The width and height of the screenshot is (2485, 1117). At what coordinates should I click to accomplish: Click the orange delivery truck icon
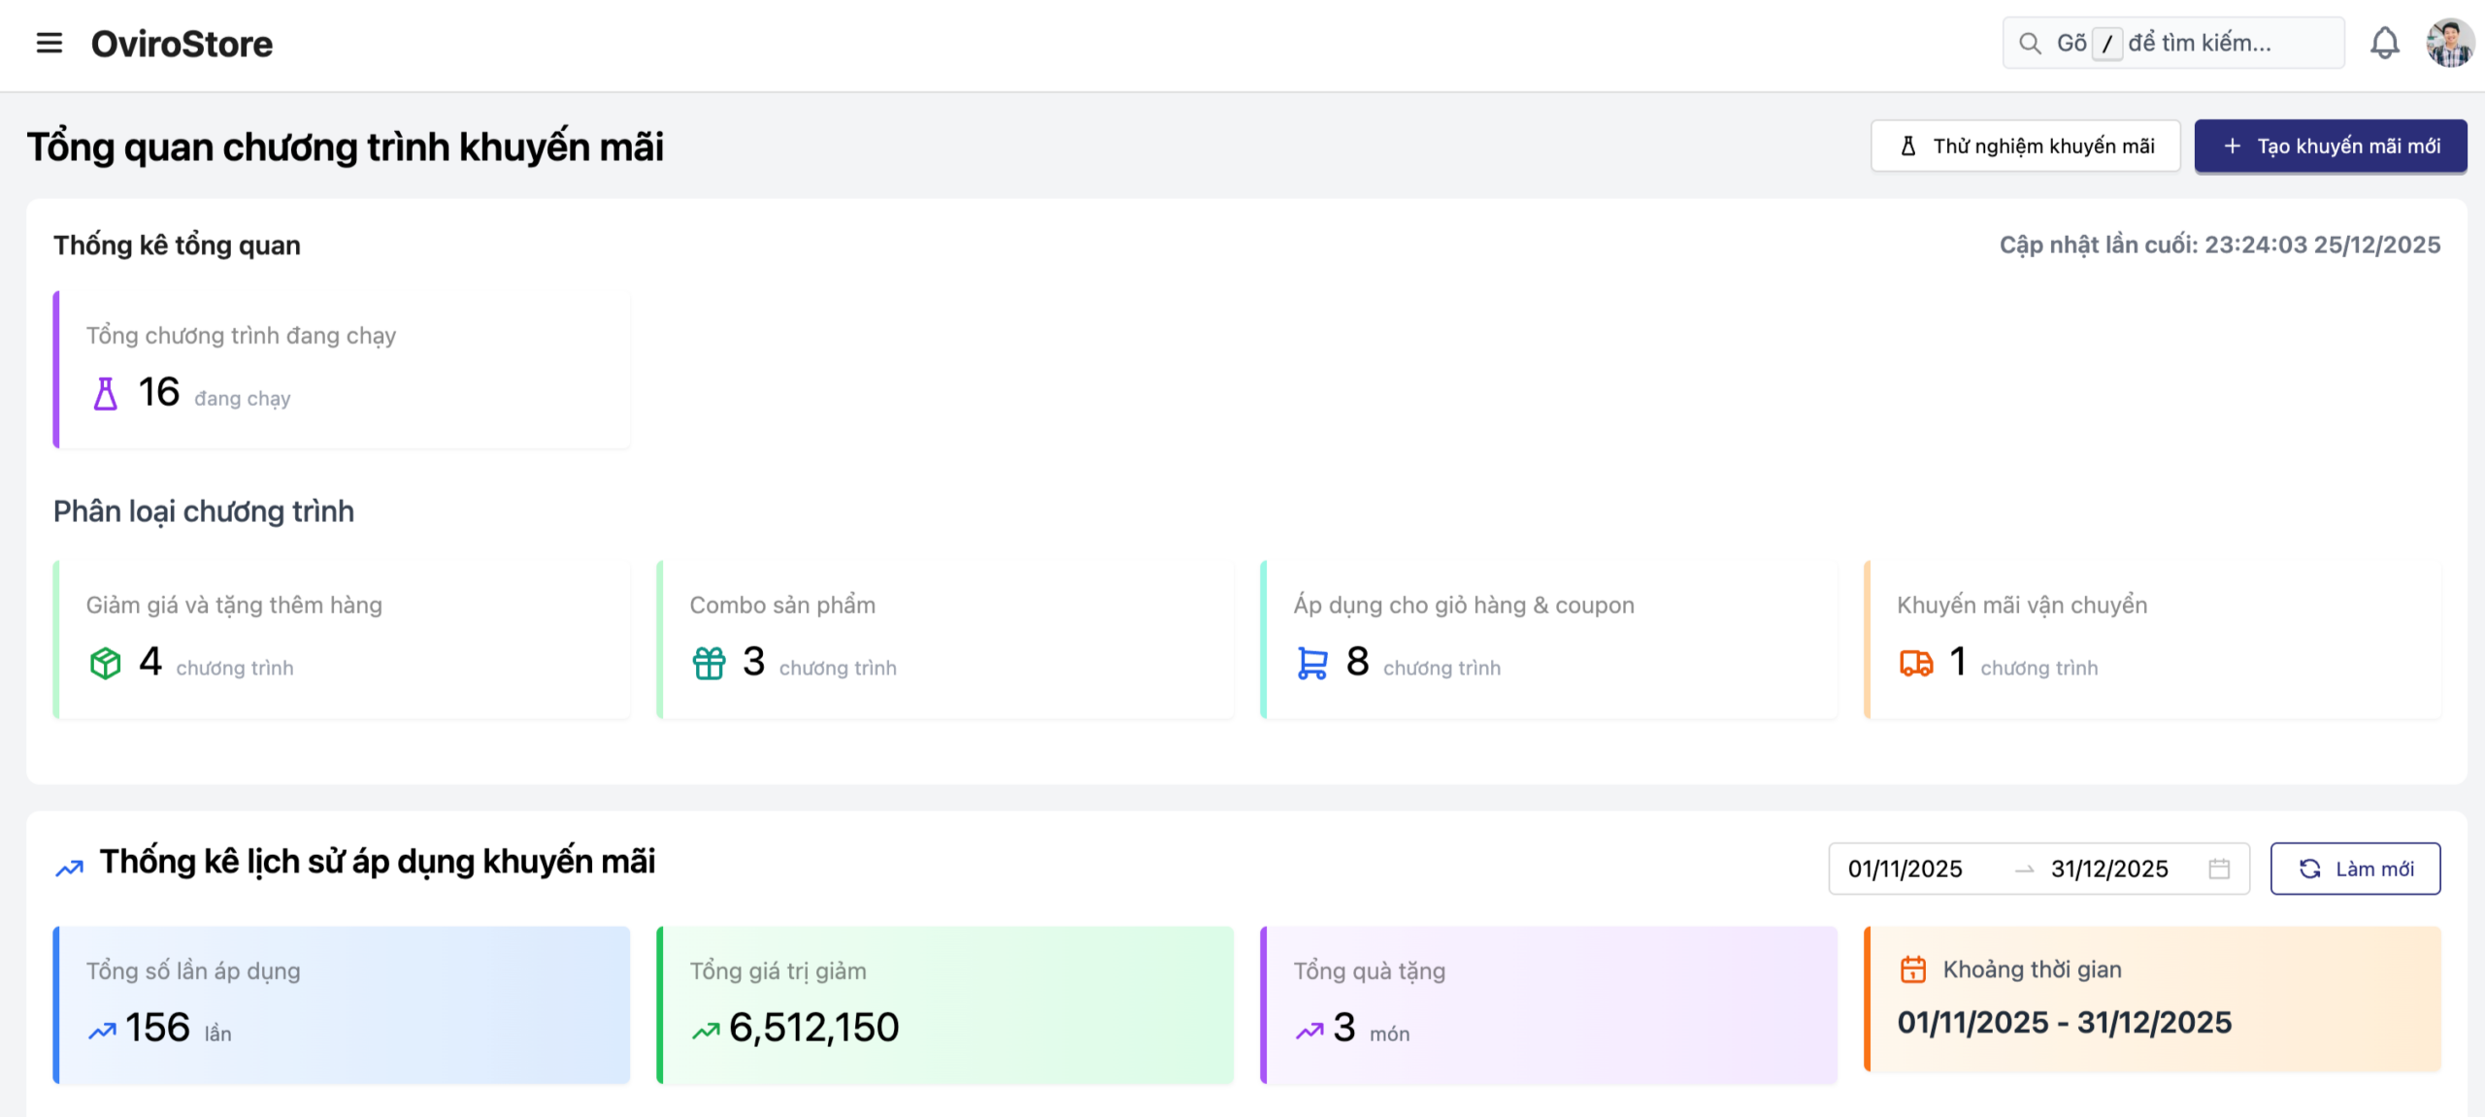[x=1915, y=664]
